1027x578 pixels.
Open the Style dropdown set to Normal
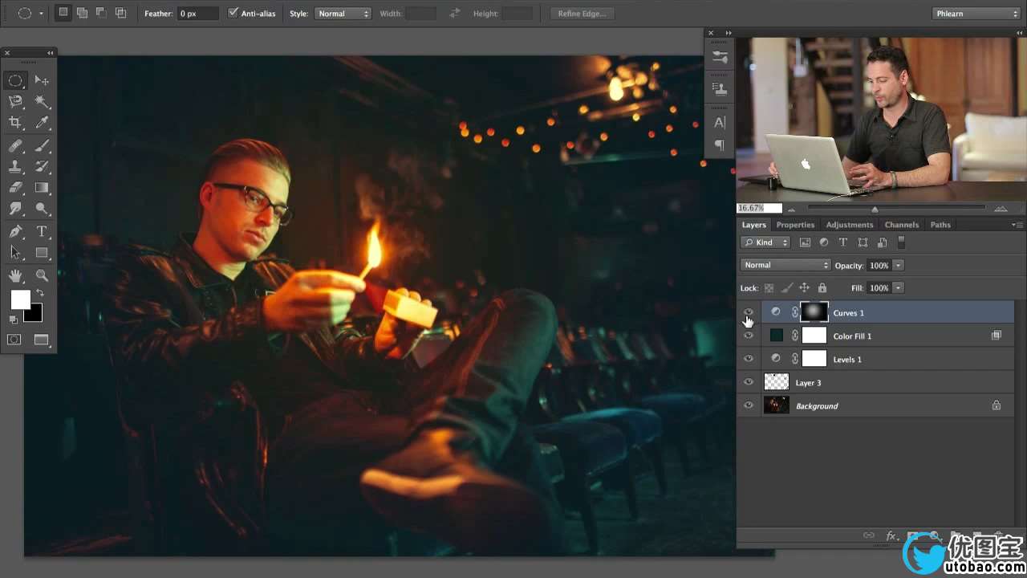coord(343,14)
